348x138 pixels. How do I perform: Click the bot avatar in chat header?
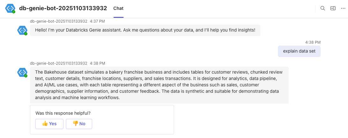click(10, 8)
